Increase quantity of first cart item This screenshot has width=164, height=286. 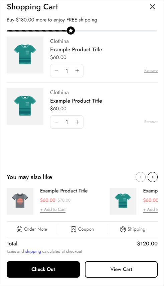77,71
